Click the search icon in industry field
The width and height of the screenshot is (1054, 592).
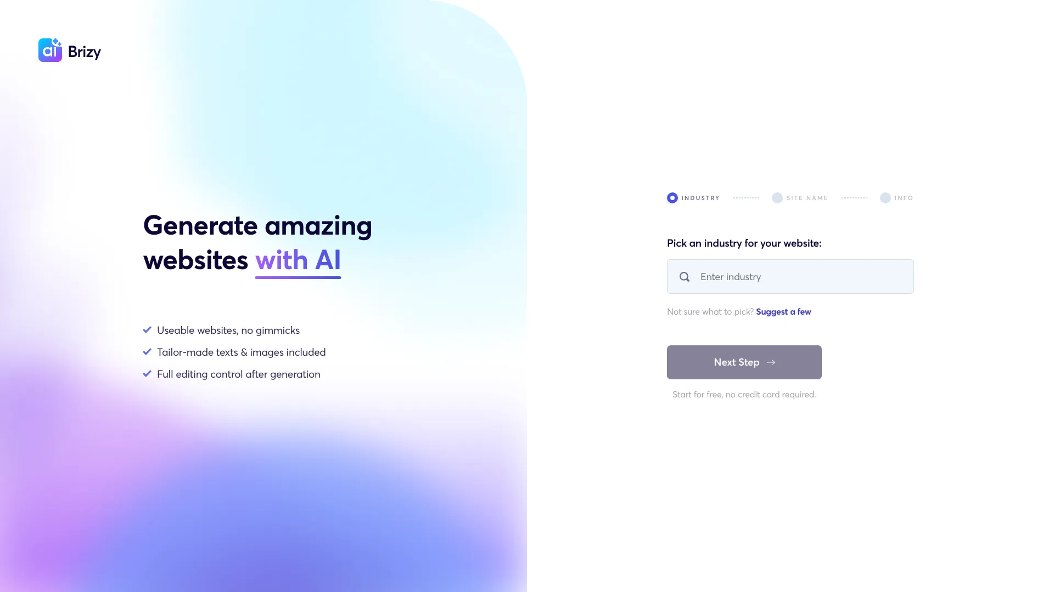(683, 276)
